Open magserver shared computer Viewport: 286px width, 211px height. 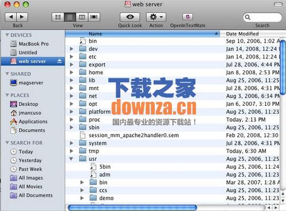[x=33, y=83]
